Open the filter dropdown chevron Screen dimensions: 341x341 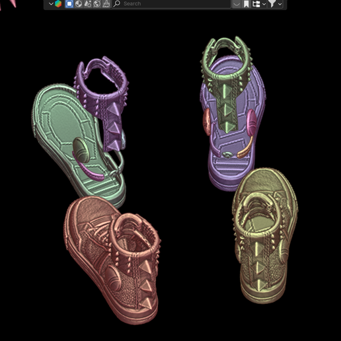click(280, 4)
